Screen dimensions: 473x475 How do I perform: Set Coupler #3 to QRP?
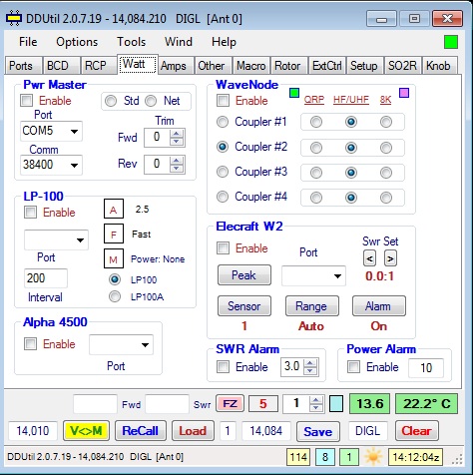click(x=316, y=173)
